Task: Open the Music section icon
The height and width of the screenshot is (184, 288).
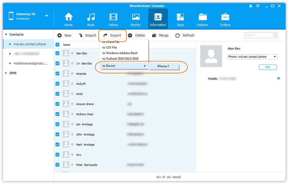Action: (91, 17)
